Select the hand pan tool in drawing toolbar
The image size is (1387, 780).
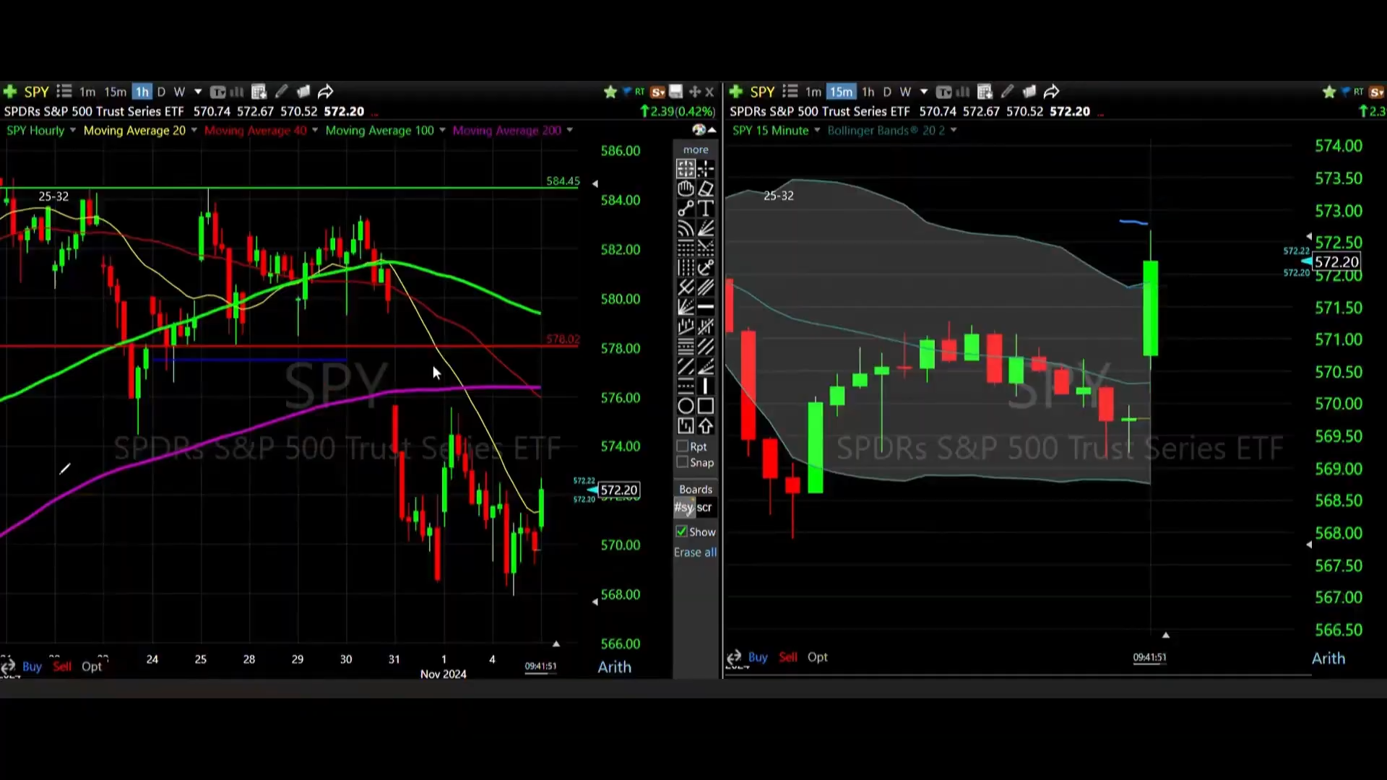point(686,188)
